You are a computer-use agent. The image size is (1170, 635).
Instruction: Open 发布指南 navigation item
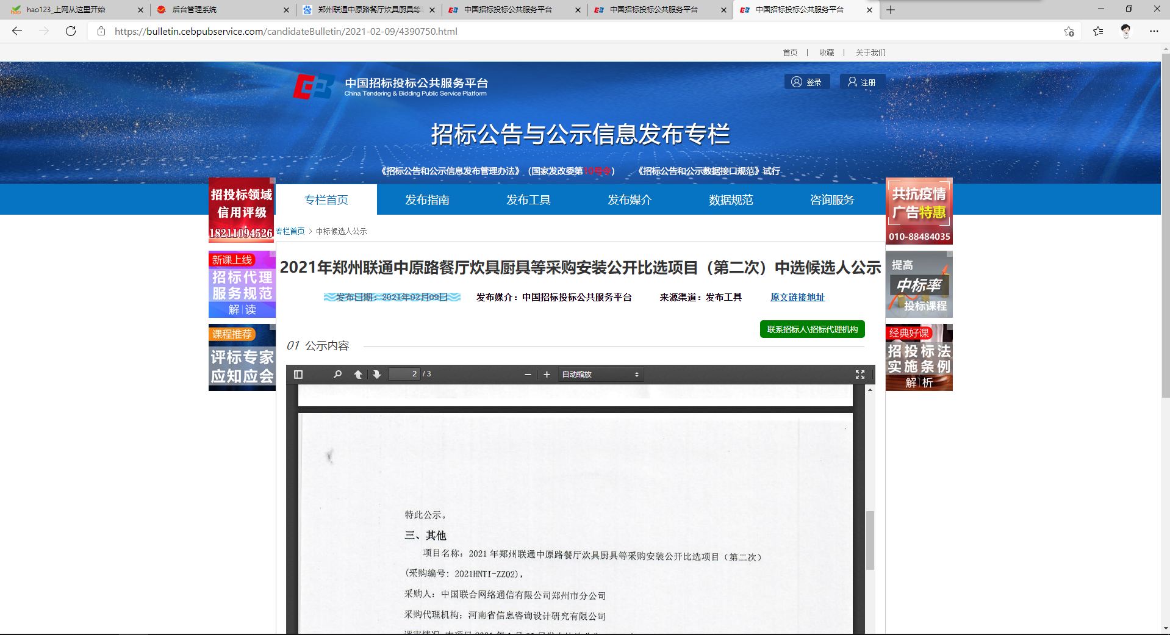(427, 200)
